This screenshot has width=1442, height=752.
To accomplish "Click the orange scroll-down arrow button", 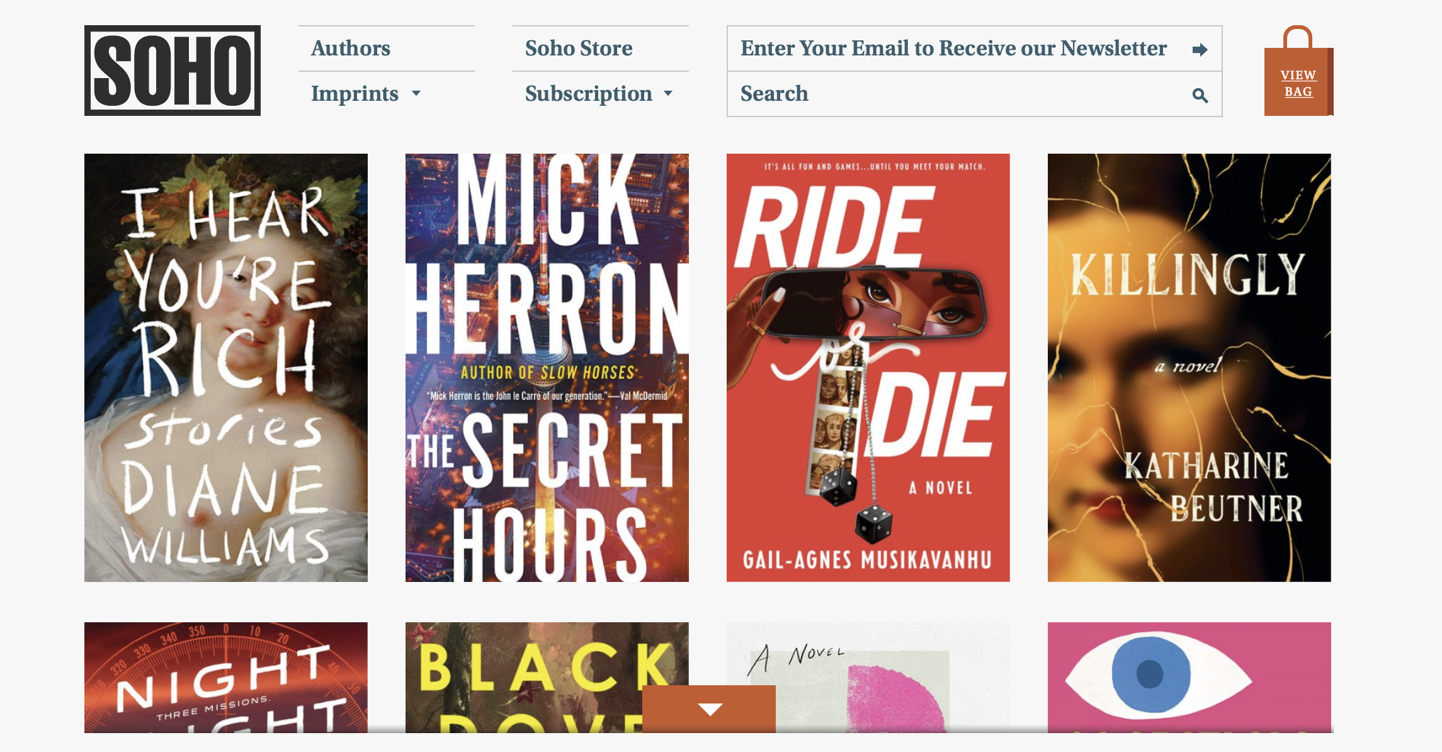I will click(709, 709).
